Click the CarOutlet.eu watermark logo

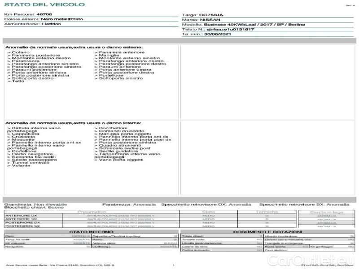pyautogui.click(x=311, y=260)
